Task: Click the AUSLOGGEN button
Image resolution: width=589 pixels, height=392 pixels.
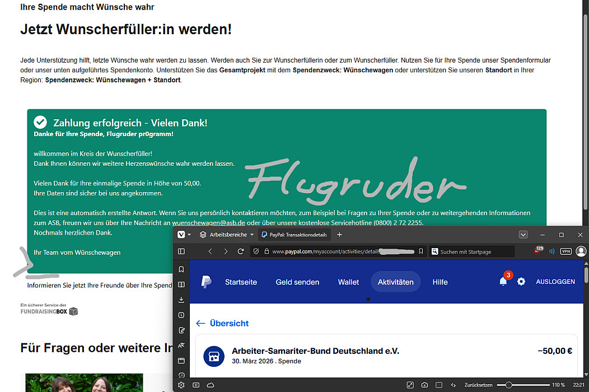Action: [x=555, y=282]
